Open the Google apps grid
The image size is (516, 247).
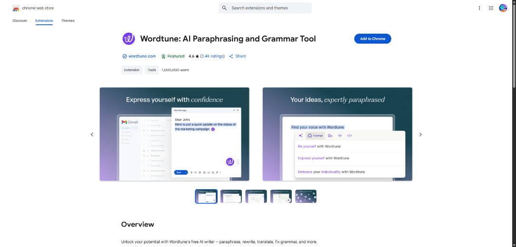tap(491, 8)
